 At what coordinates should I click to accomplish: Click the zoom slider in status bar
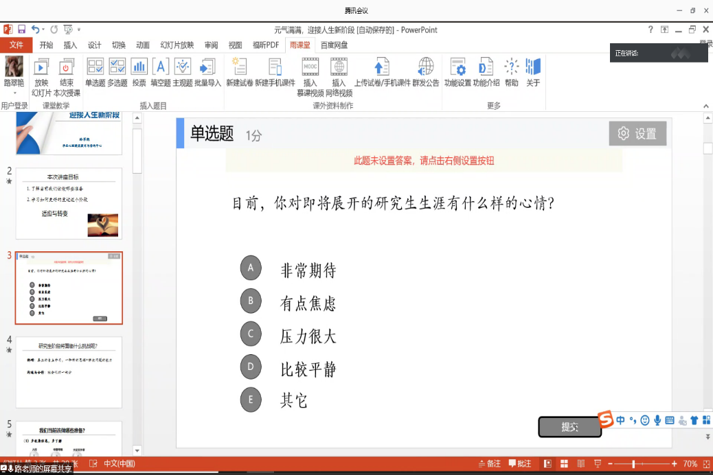[633, 464]
